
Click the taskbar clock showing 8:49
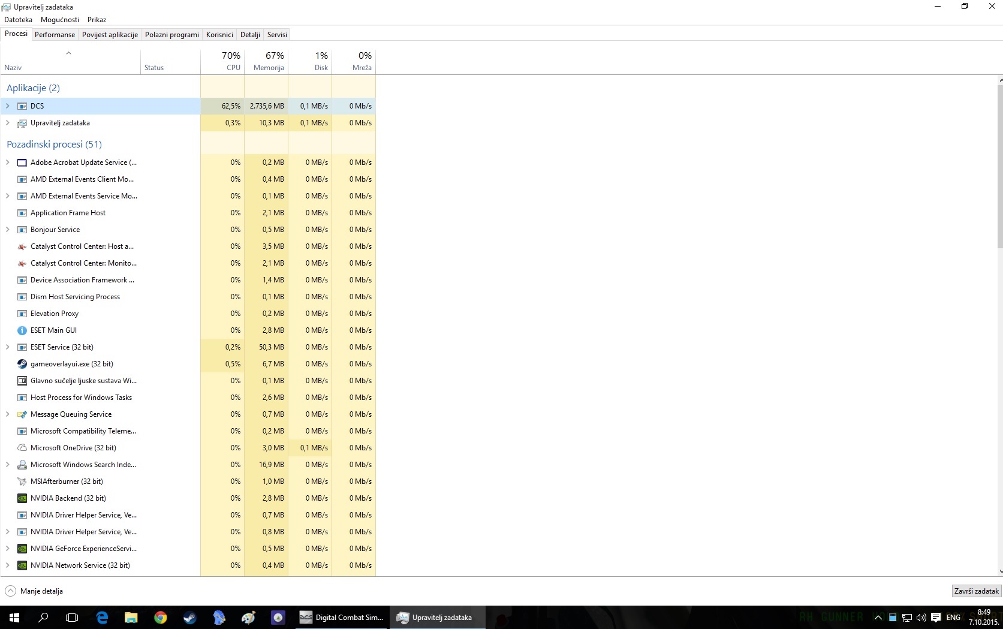984,617
